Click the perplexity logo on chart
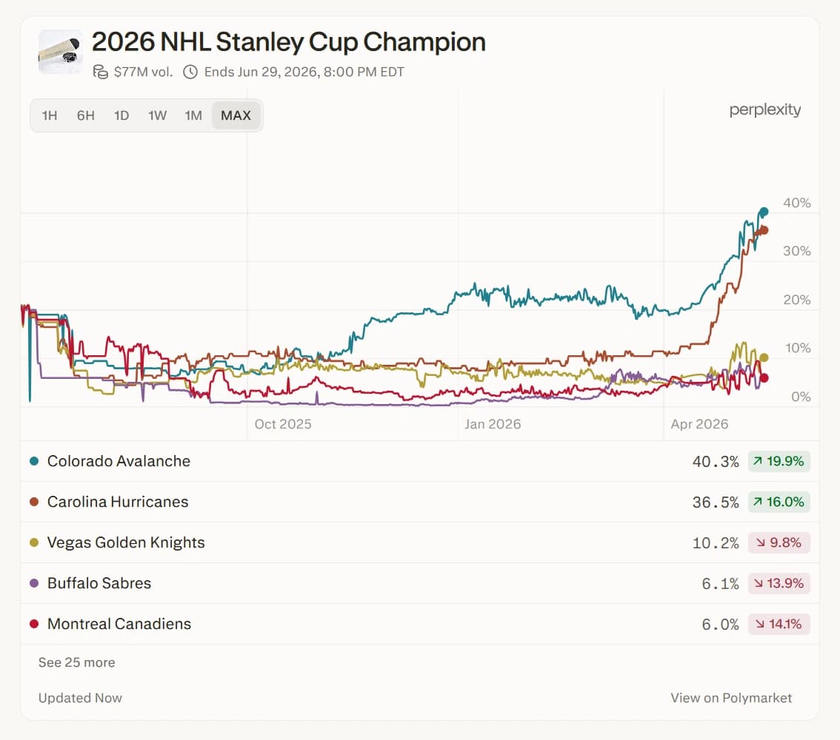 click(765, 110)
